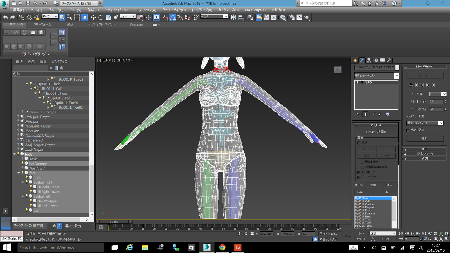
Task: Click the Play Animation button
Action: [x=413, y=234]
